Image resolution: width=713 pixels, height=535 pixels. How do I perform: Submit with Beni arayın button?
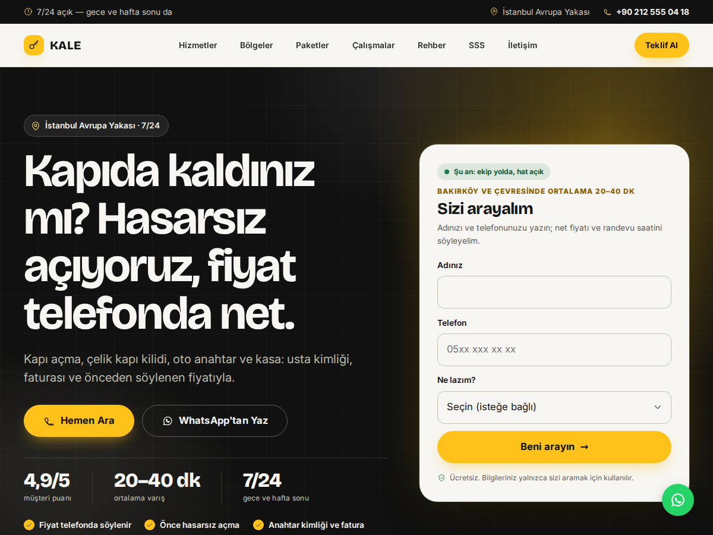[x=554, y=447]
